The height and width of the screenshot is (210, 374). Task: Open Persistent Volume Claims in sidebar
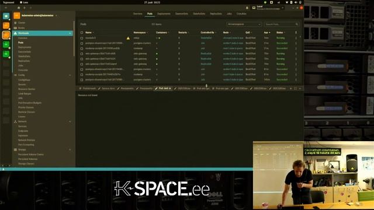pyautogui.click(x=31, y=155)
